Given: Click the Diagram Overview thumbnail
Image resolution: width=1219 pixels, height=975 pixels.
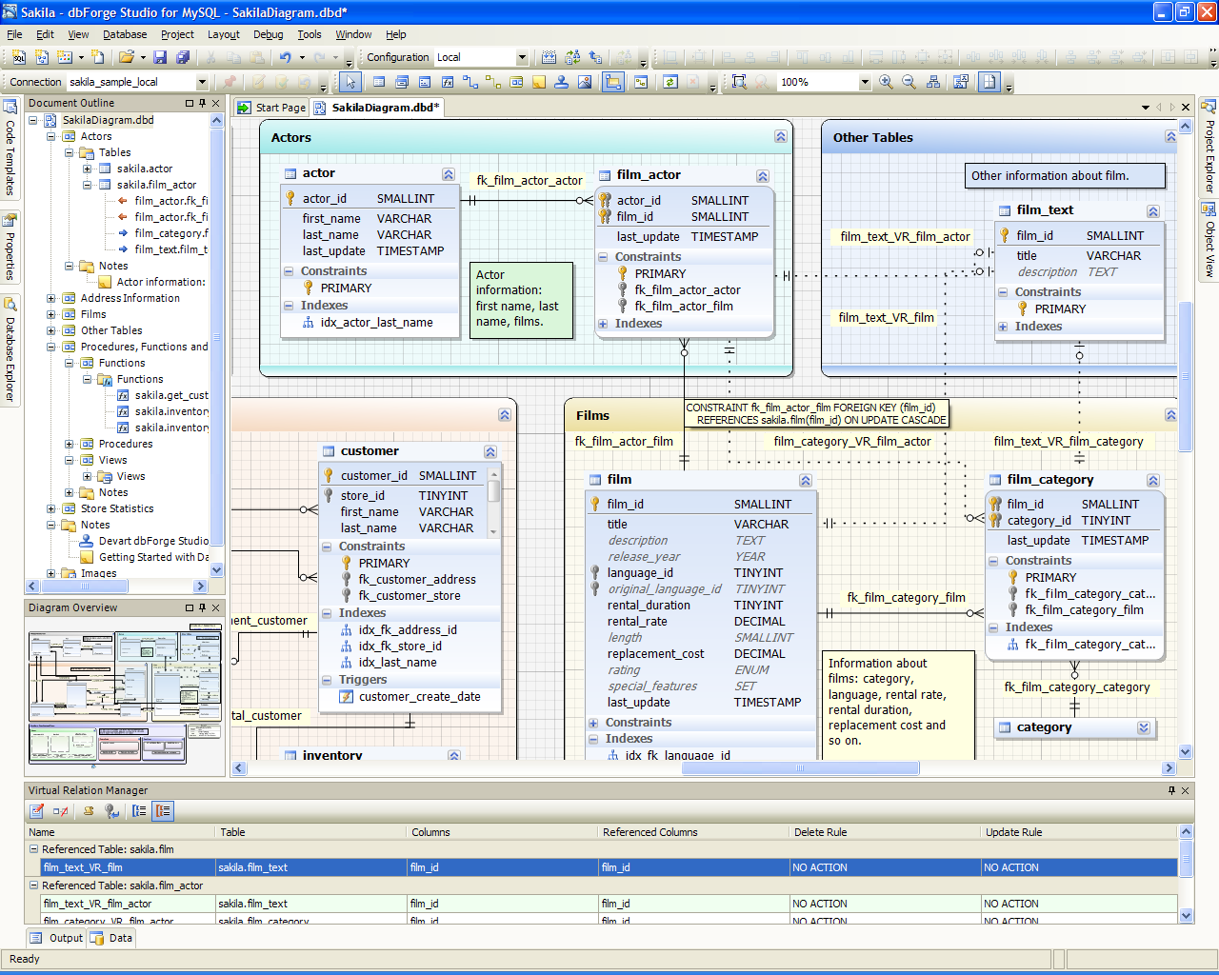Looking at the screenshot, I should click(125, 695).
